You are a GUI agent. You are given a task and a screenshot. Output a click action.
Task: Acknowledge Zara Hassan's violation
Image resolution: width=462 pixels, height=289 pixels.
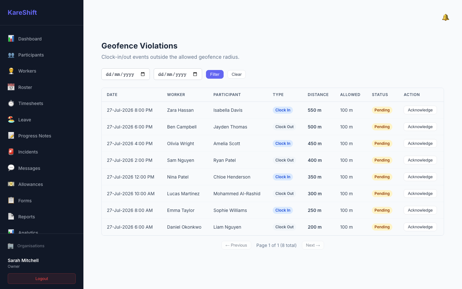pyautogui.click(x=420, y=110)
